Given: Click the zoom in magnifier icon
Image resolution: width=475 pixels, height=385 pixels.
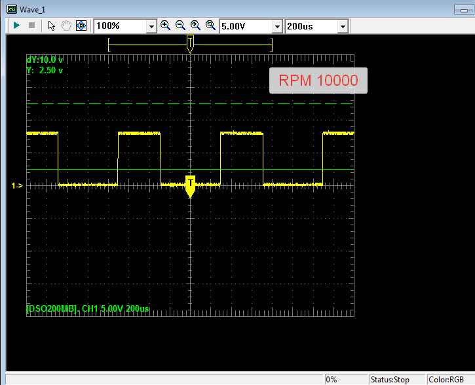Looking at the screenshot, I should pyautogui.click(x=165, y=26).
